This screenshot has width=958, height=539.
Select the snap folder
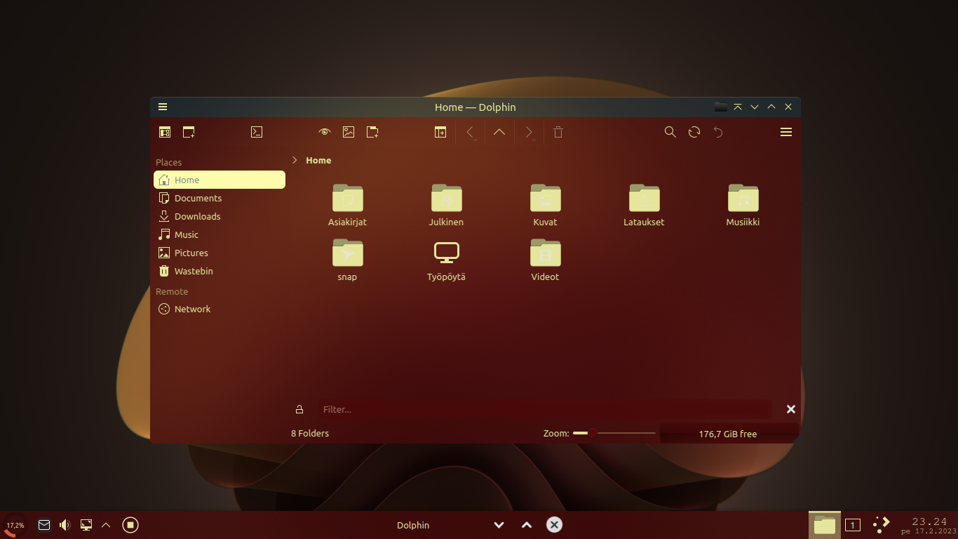click(348, 260)
